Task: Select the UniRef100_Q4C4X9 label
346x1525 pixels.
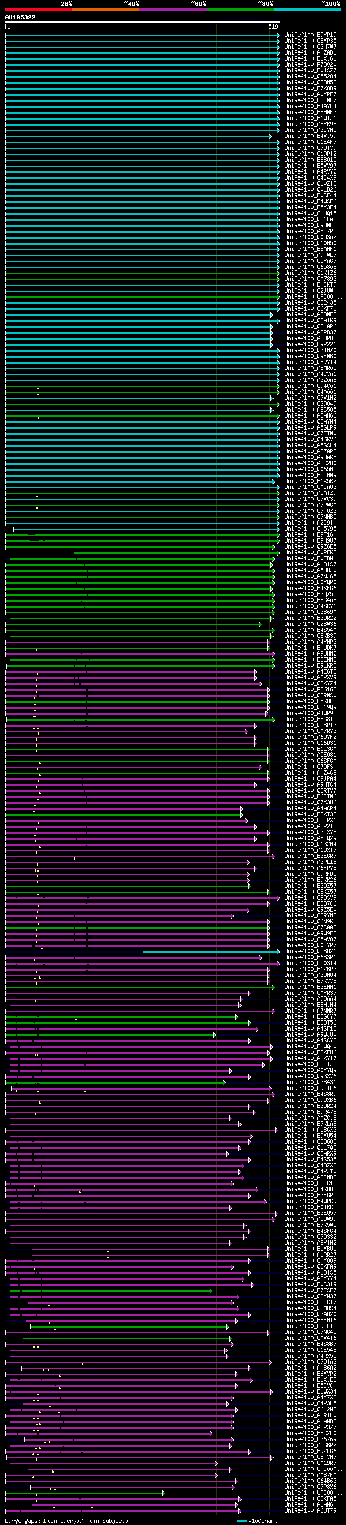Action: (310, 177)
